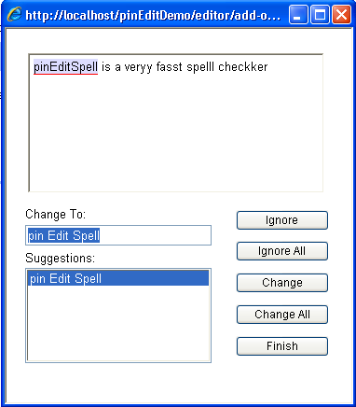356x407 pixels.
Task: Click the Ignore button
Action: (x=282, y=220)
